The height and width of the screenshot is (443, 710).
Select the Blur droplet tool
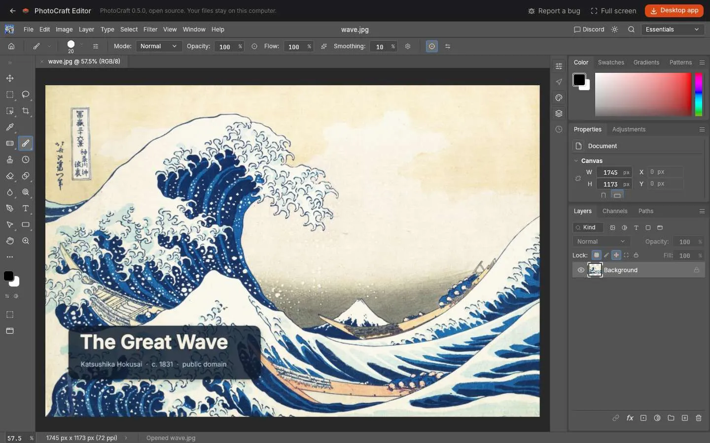(10, 192)
